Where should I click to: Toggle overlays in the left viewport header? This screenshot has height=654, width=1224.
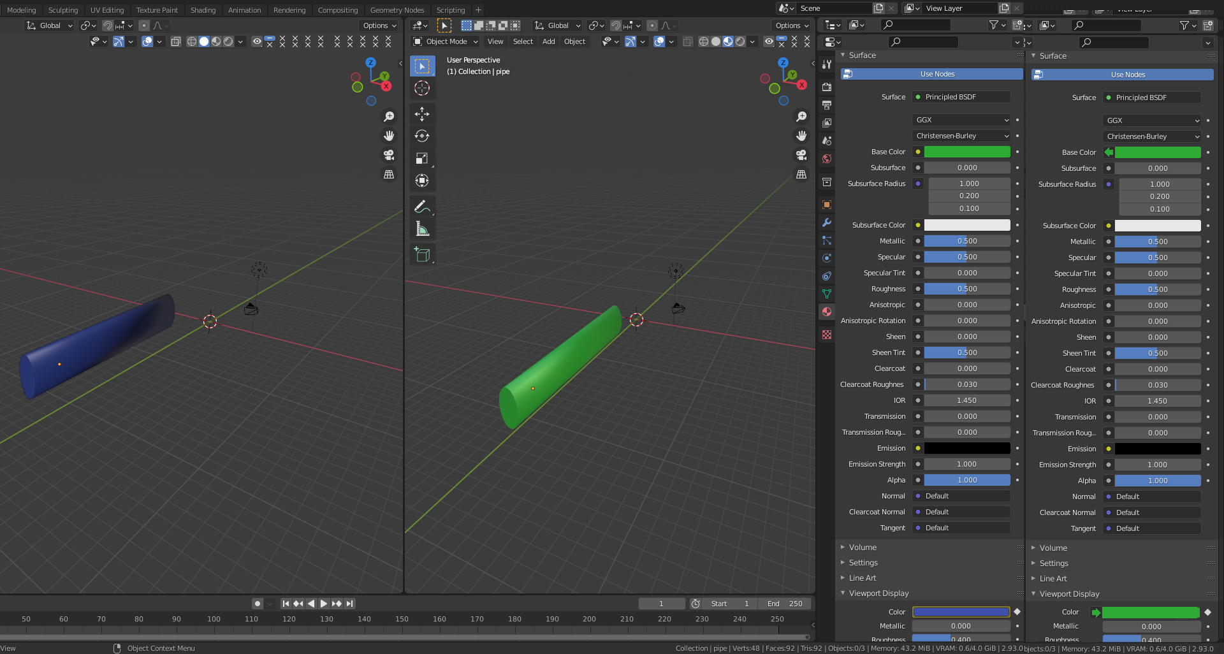click(147, 41)
